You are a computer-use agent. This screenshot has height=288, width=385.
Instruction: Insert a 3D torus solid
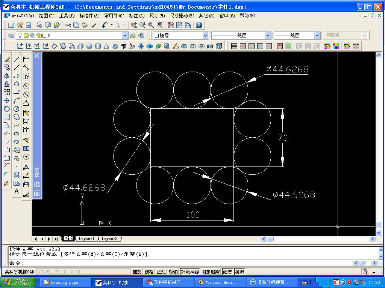[115, 46]
